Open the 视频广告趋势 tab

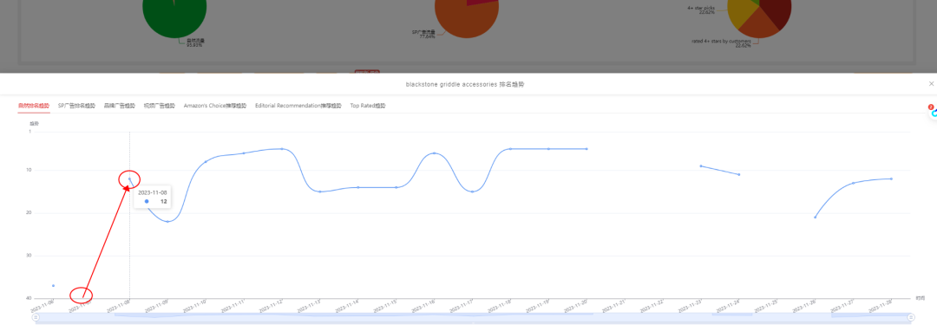click(x=160, y=106)
